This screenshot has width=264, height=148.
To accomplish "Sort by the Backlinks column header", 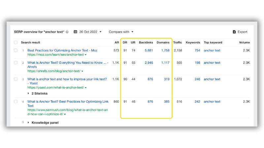I will [x=146, y=42].
